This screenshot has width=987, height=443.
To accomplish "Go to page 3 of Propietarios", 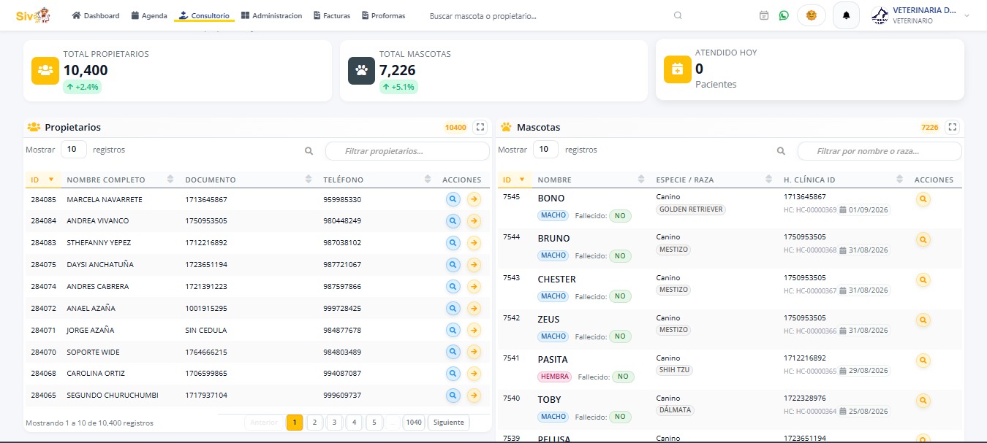I will coord(334,422).
